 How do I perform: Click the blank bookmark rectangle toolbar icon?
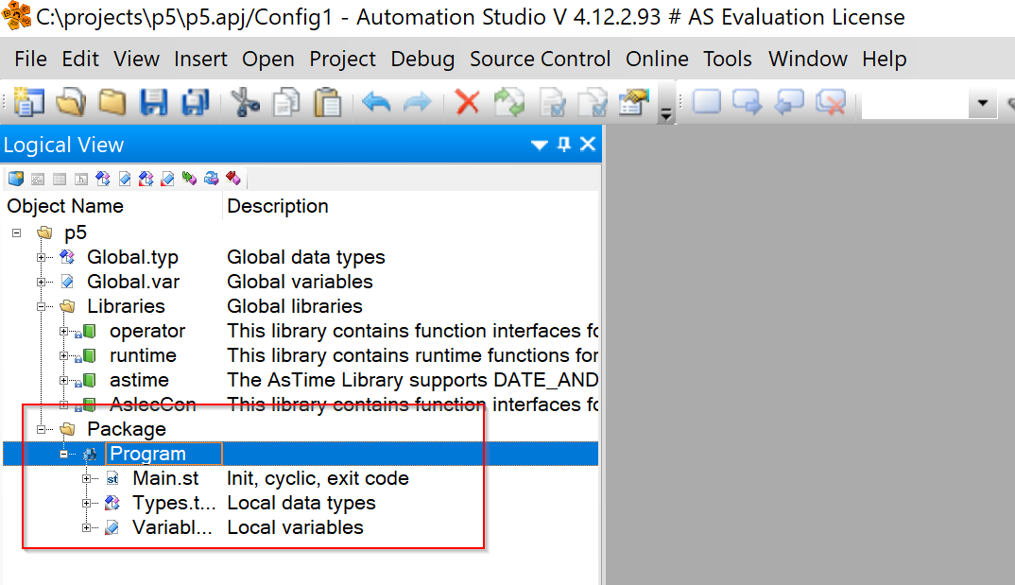point(707,102)
